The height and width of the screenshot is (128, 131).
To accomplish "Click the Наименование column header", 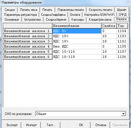I will [x=77, y=26].
